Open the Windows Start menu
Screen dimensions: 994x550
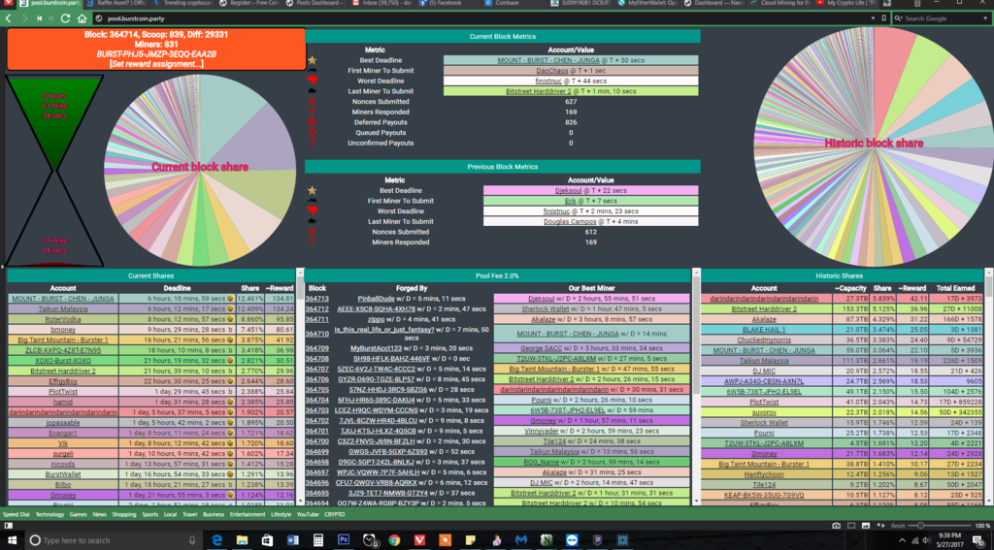pos(12,539)
